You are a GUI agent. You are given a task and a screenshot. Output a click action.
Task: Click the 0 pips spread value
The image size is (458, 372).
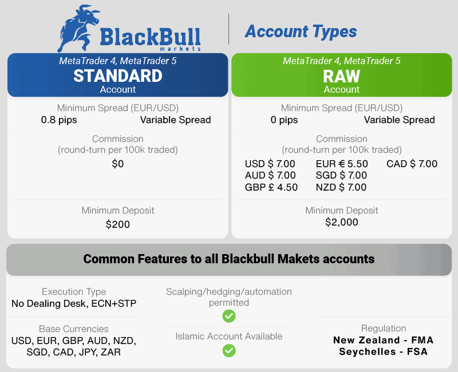(284, 120)
